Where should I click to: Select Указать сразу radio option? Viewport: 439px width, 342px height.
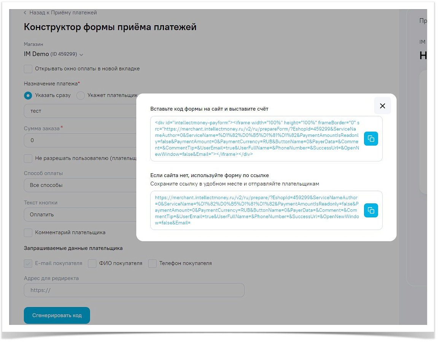[28, 95]
